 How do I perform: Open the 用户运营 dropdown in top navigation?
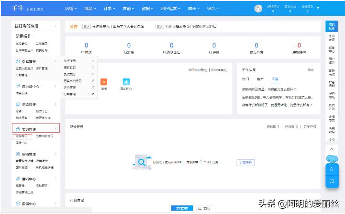tap(171, 9)
